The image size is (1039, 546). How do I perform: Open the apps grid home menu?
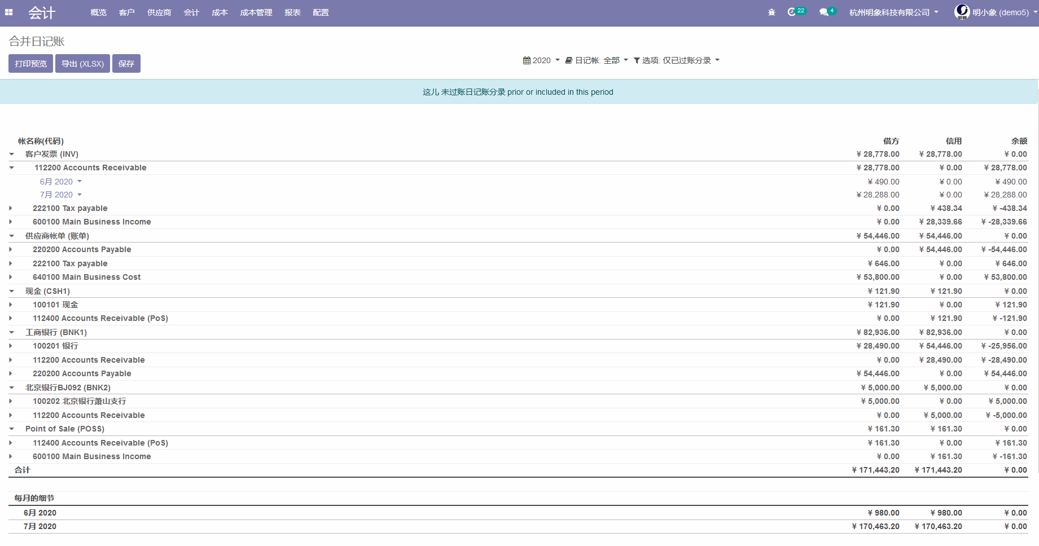point(9,12)
